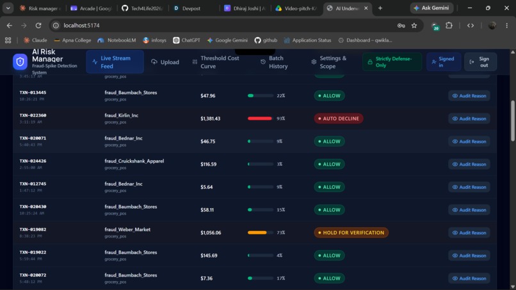Click the browser back arrow
The image size is (516, 290).
pos(9,26)
